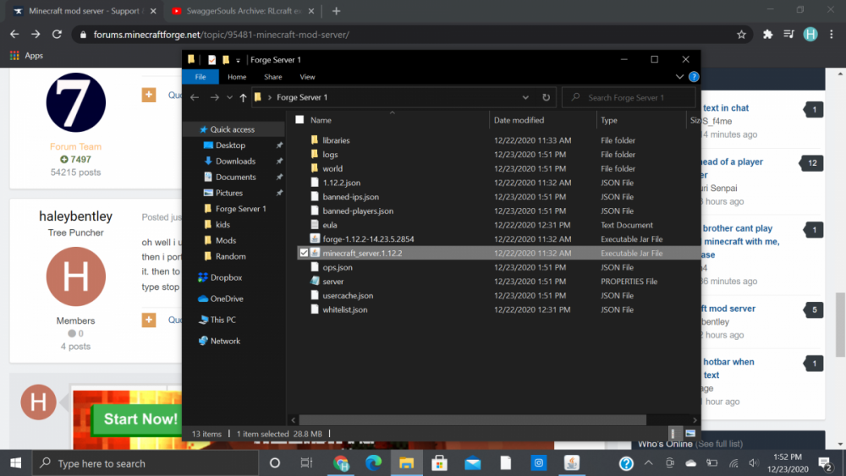Open Microsoft Edge from the taskbar
Viewport: 846px width, 476px height.
pyautogui.click(x=374, y=463)
